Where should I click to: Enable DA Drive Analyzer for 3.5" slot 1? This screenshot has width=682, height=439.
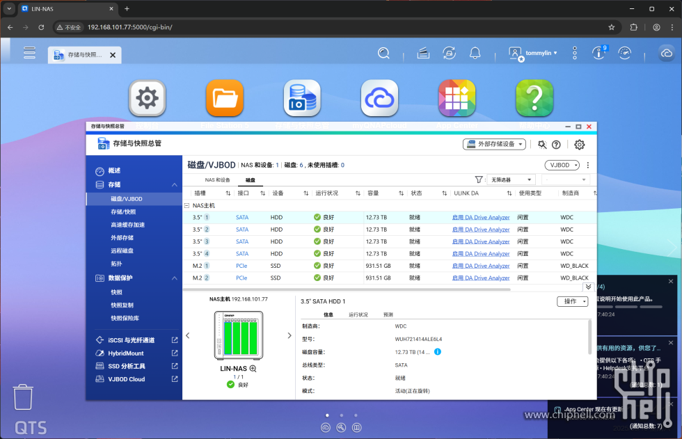[481, 217]
